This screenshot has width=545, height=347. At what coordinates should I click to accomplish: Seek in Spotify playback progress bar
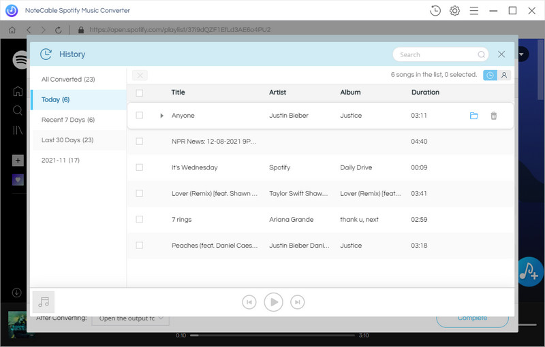(x=273, y=335)
